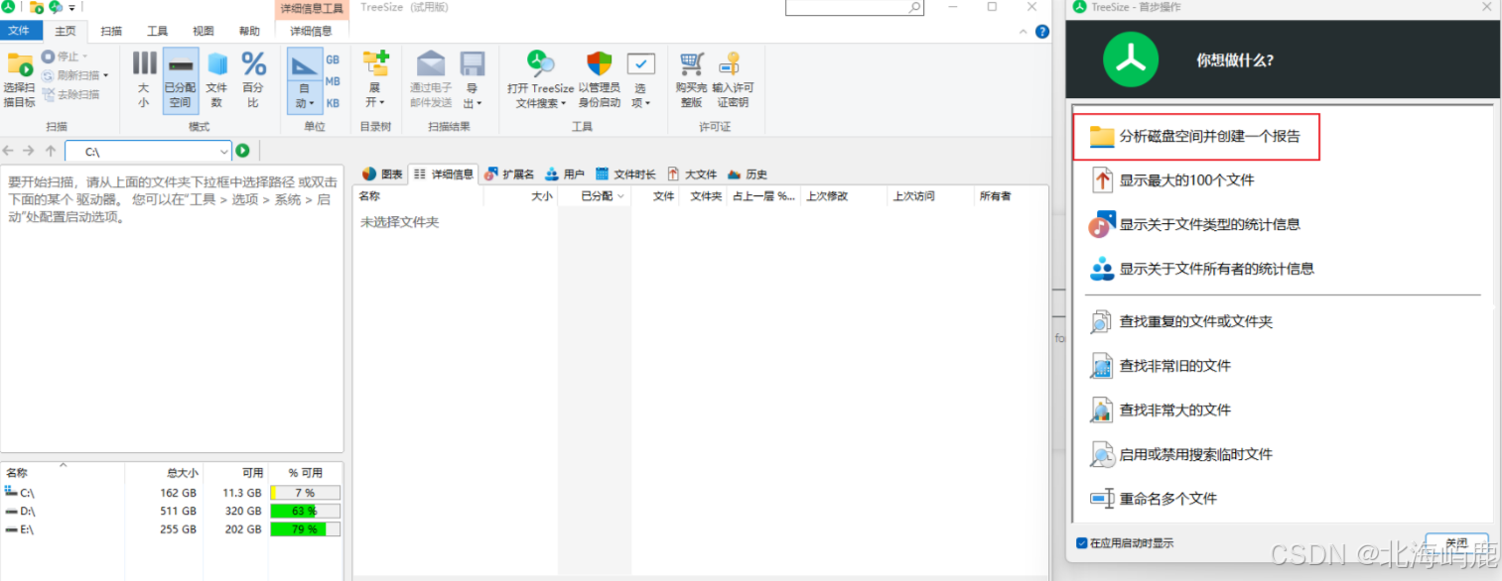Switch to the Users (用户) view tab
The height and width of the screenshot is (581, 1502).
(x=565, y=174)
